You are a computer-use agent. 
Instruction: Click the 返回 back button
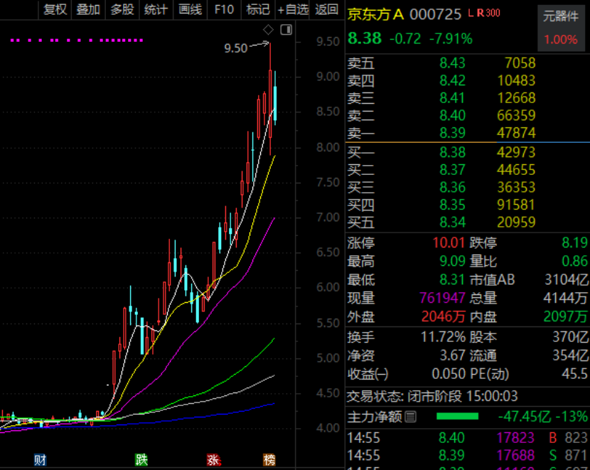tap(326, 9)
